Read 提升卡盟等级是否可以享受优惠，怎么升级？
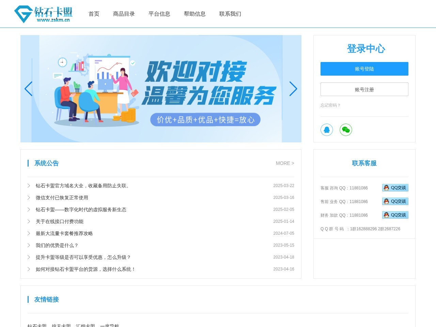This screenshot has height=327, width=436. (83, 257)
